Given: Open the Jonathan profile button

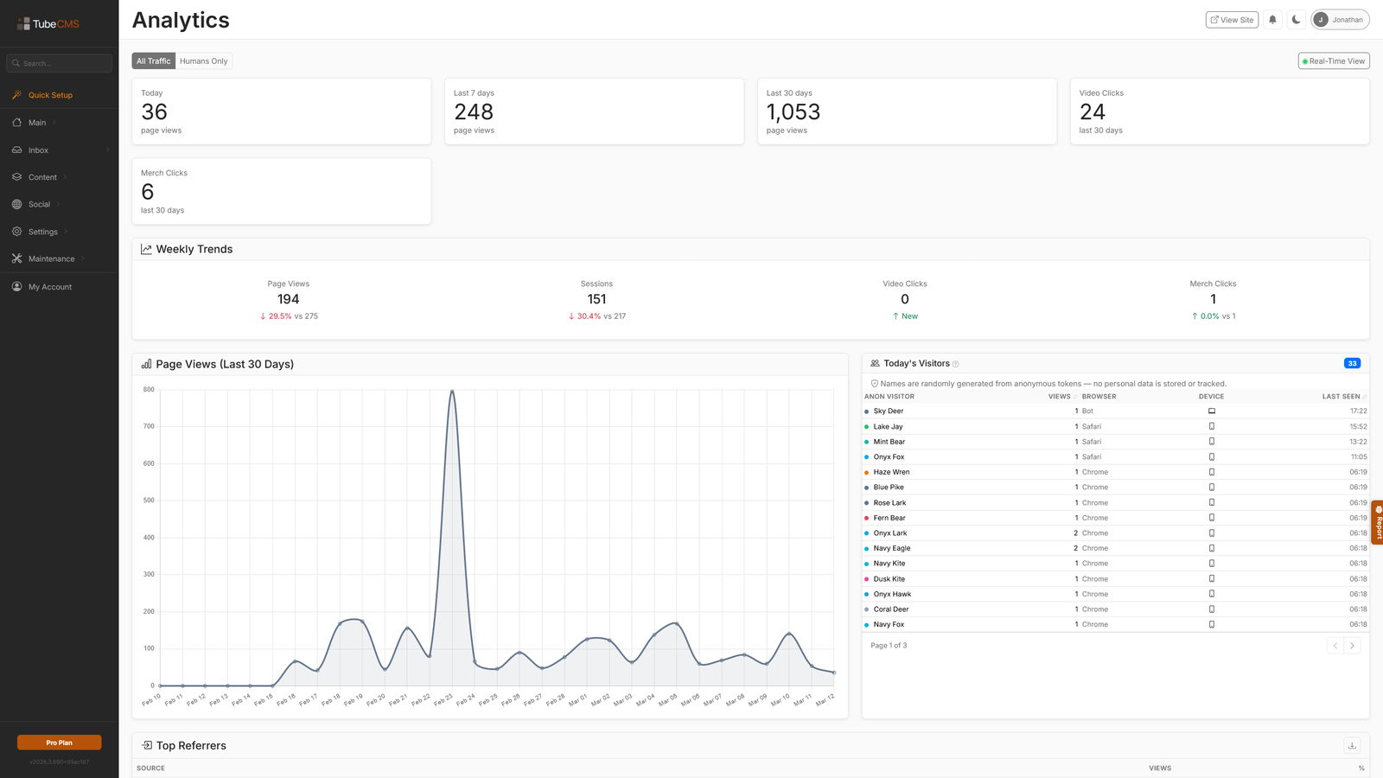Looking at the screenshot, I should [1340, 19].
